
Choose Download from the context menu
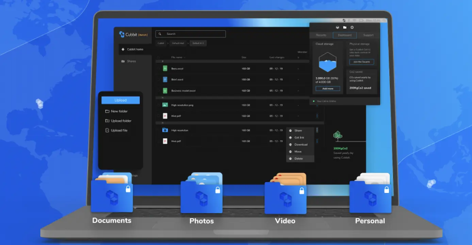pos(300,145)
